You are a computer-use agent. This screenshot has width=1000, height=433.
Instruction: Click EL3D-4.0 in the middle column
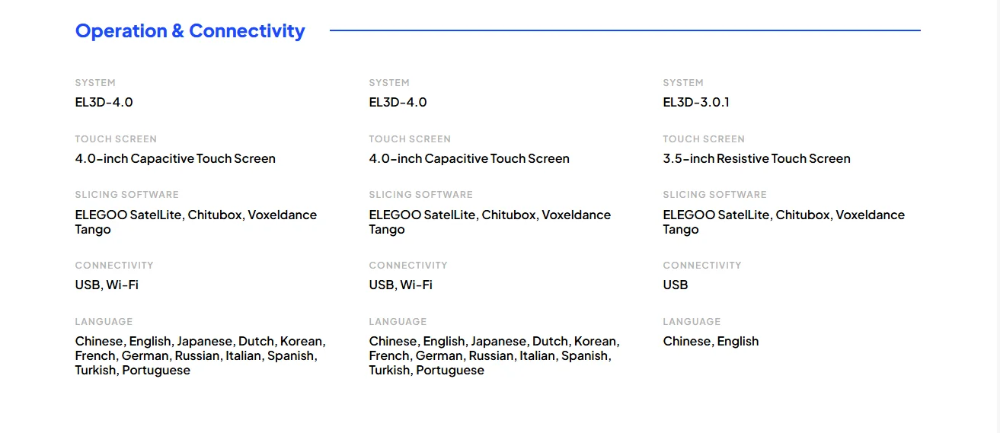[x=398, y=102]
